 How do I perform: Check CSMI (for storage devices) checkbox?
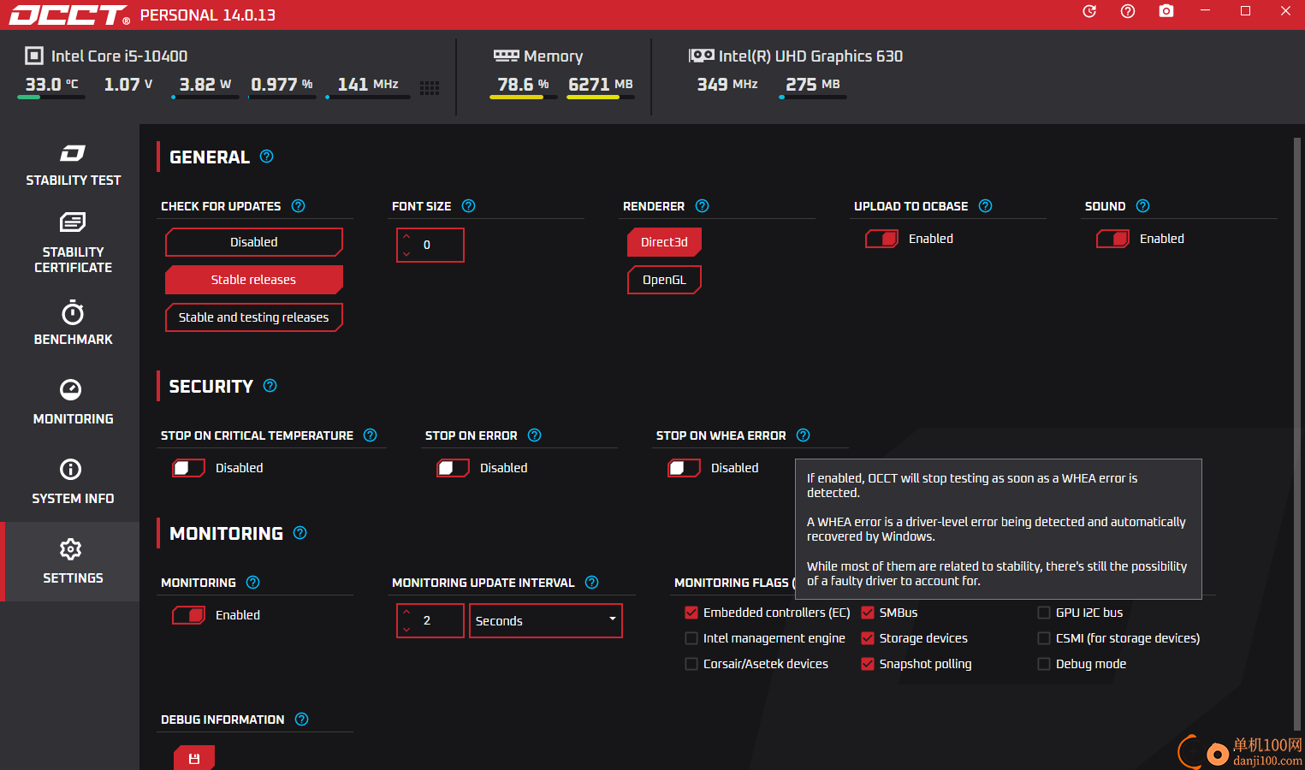point(1044,638)
